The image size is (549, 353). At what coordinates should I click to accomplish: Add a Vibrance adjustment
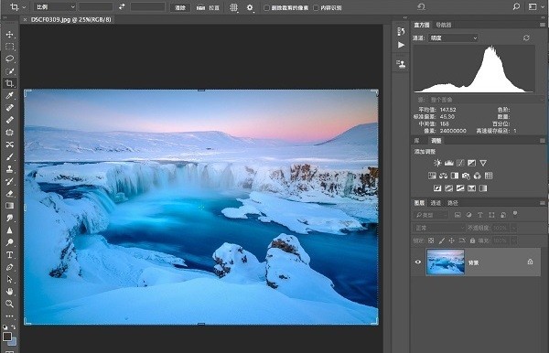[x=483, y=163]
